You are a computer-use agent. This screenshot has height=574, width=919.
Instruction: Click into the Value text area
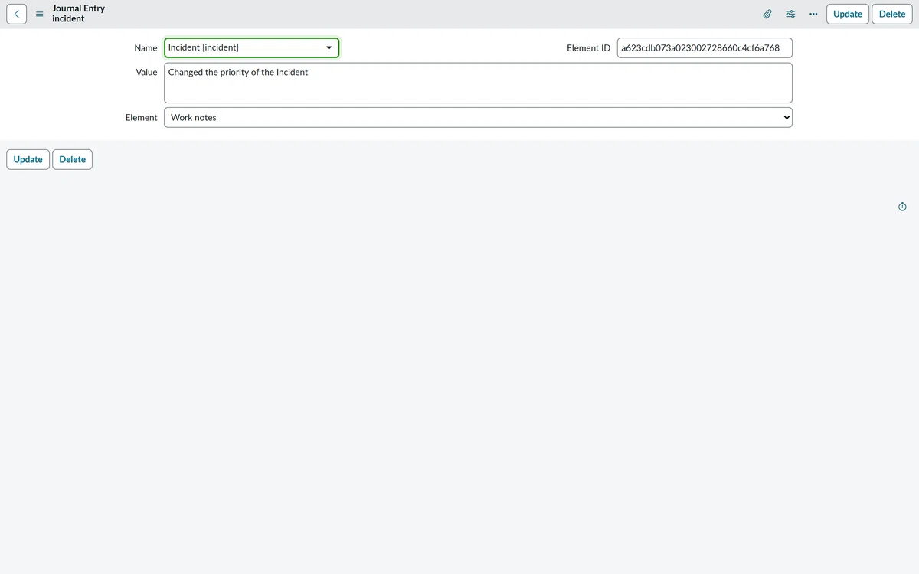tap(479, 83)
